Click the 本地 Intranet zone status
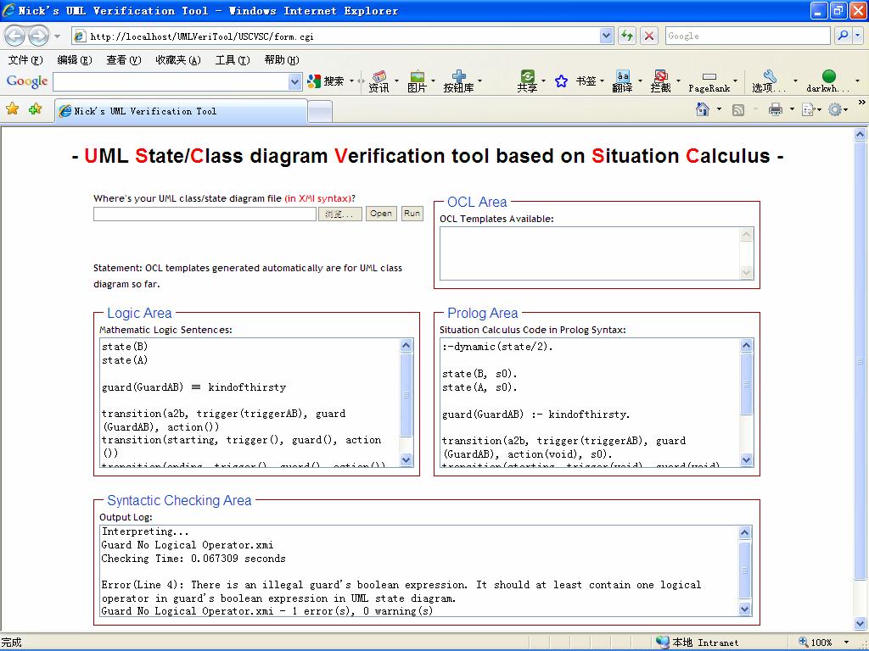 click(698, 643)
